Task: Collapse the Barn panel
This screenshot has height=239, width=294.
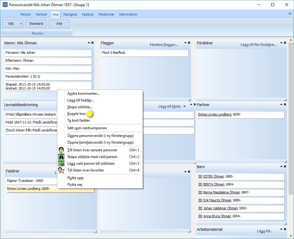Action: pos(282,167)
